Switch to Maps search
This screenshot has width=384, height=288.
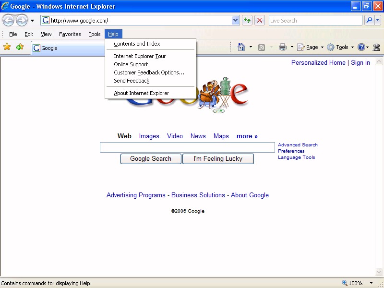point(221,136)
